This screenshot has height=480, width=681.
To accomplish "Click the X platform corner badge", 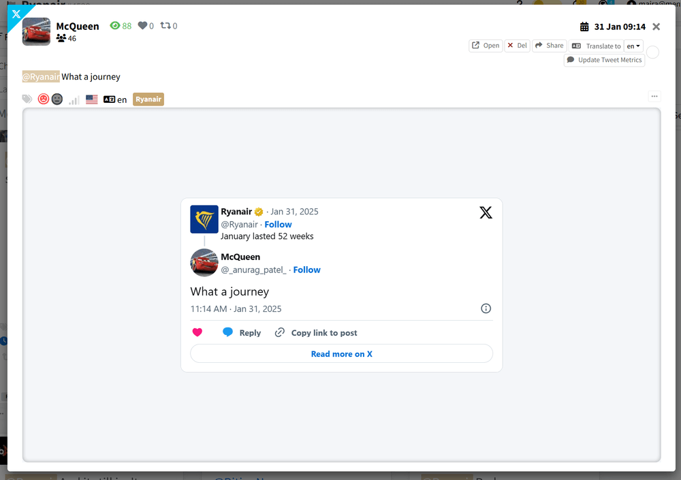I will click(x=16, y=14).
